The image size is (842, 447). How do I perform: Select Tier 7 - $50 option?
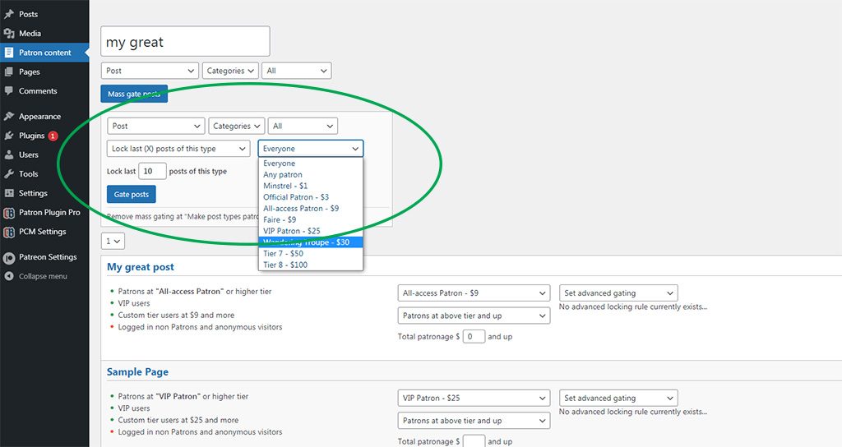[x=310, y=253]
